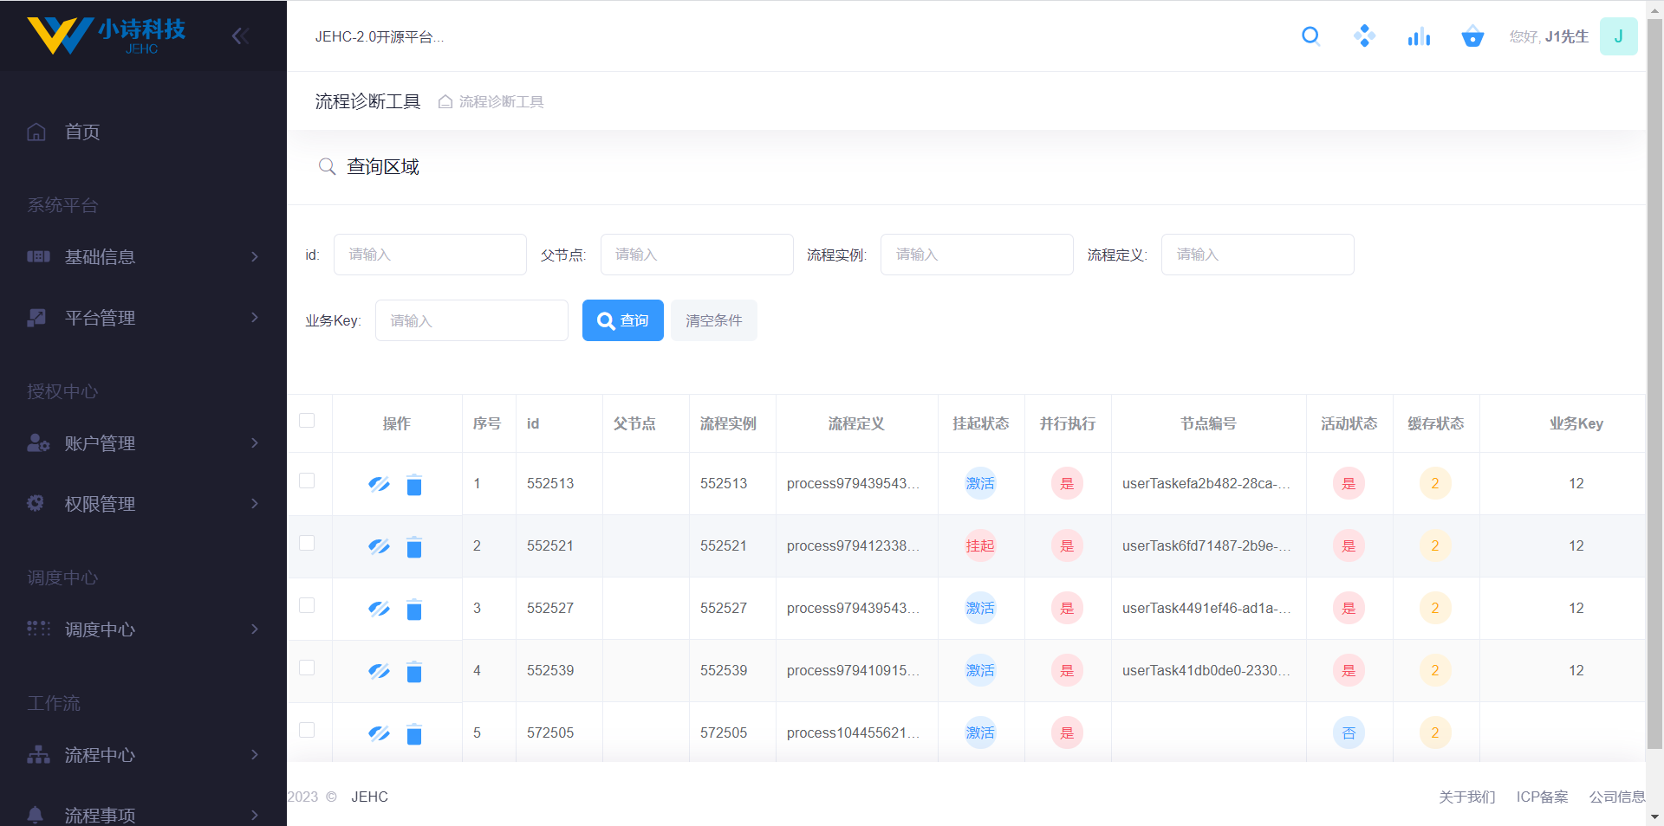Click the 清空条件 reset button
1664x826 pixels.
tap(714, 320)
